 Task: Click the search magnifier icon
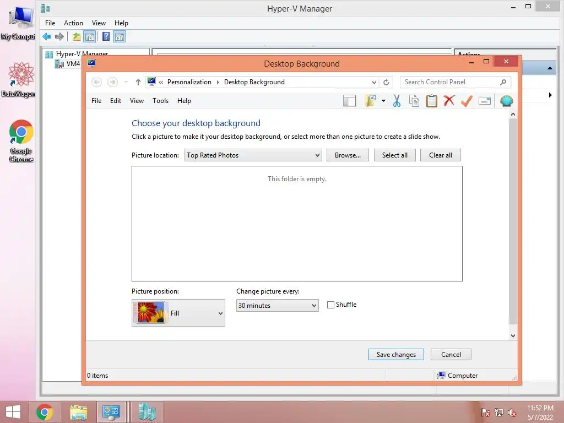(503, 82)
